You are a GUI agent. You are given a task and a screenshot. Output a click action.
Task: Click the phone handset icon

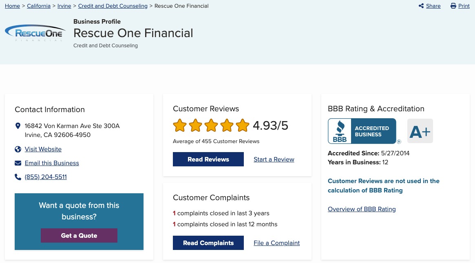point(18,177)
